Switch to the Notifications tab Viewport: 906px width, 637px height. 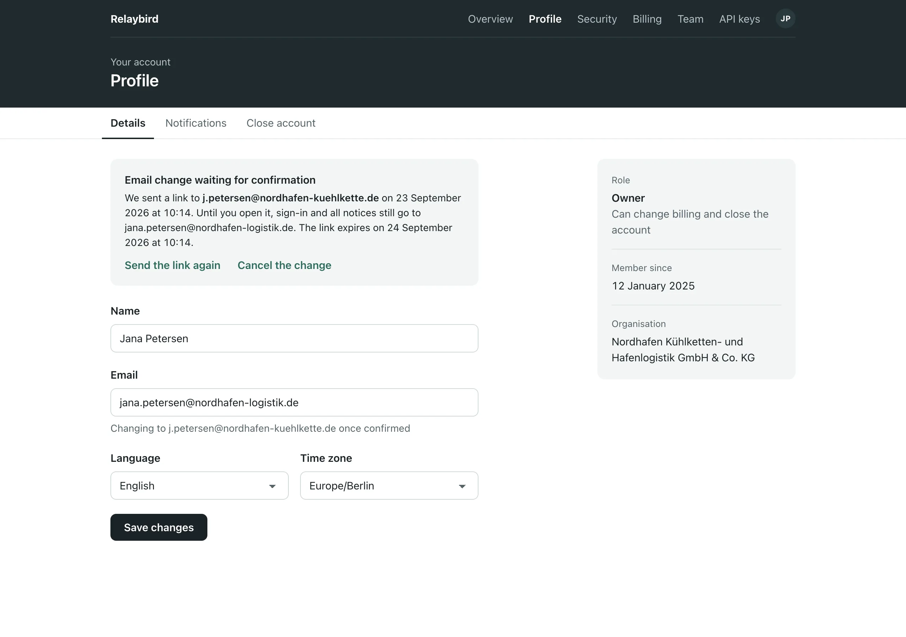click(196, 123)
